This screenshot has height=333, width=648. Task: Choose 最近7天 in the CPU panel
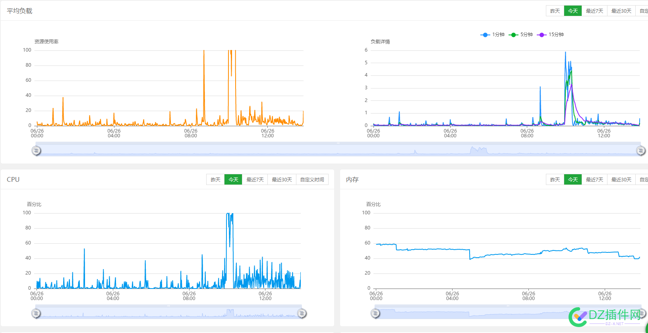255,180
